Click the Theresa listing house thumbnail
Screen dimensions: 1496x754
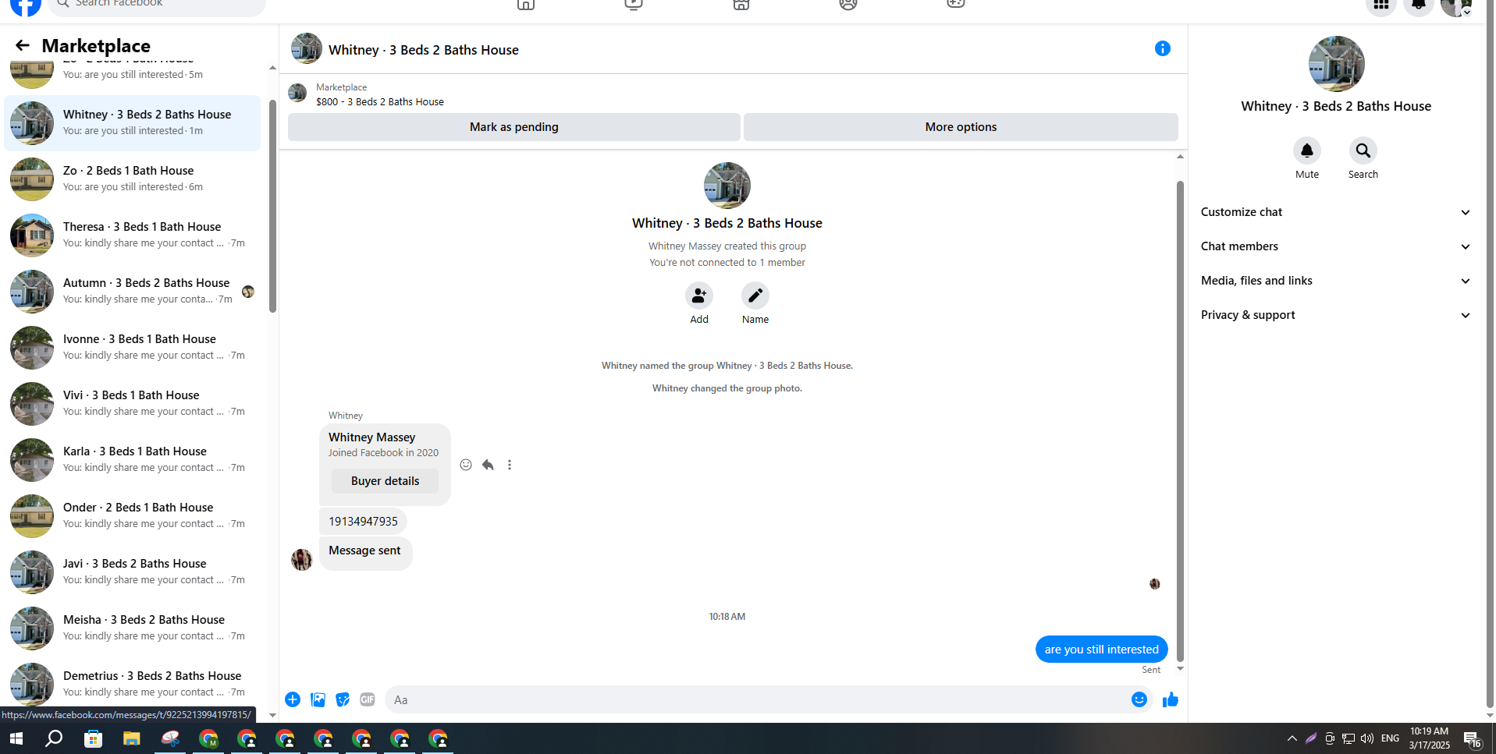point(32,235)
